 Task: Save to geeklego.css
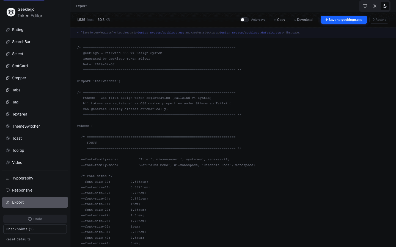point(344,20)
